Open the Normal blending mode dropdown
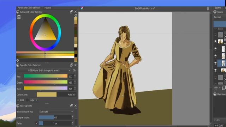The height and width of the screenshot is (127, 226). tap(220, 17)
